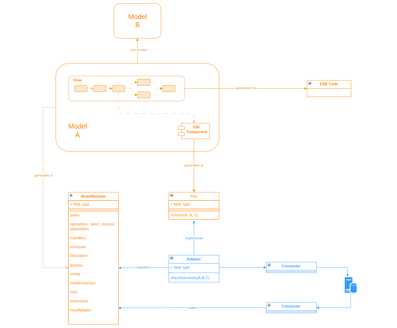Viewport: 397px width, 328px height.
Task: Collapse the Port class using its header icon
Action: [x=171, y=195]
